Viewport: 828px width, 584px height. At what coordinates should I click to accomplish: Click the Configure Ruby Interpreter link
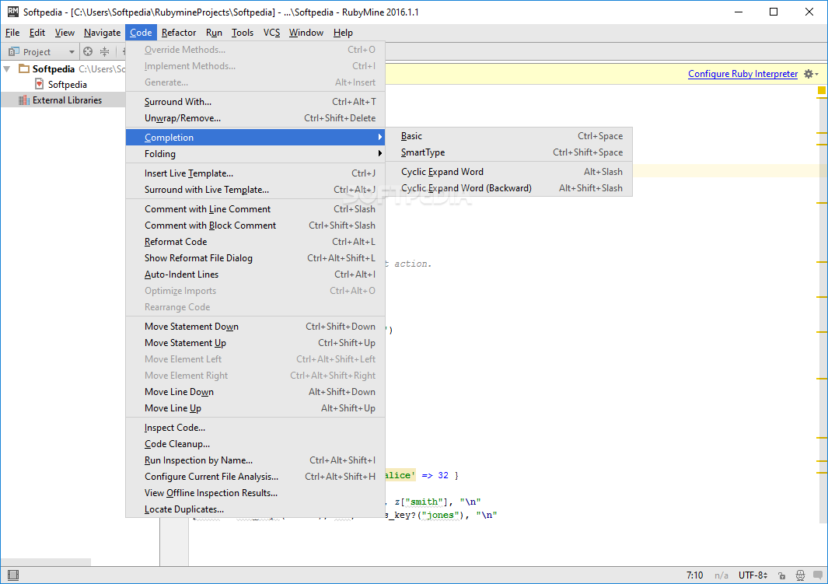[742, 74]
